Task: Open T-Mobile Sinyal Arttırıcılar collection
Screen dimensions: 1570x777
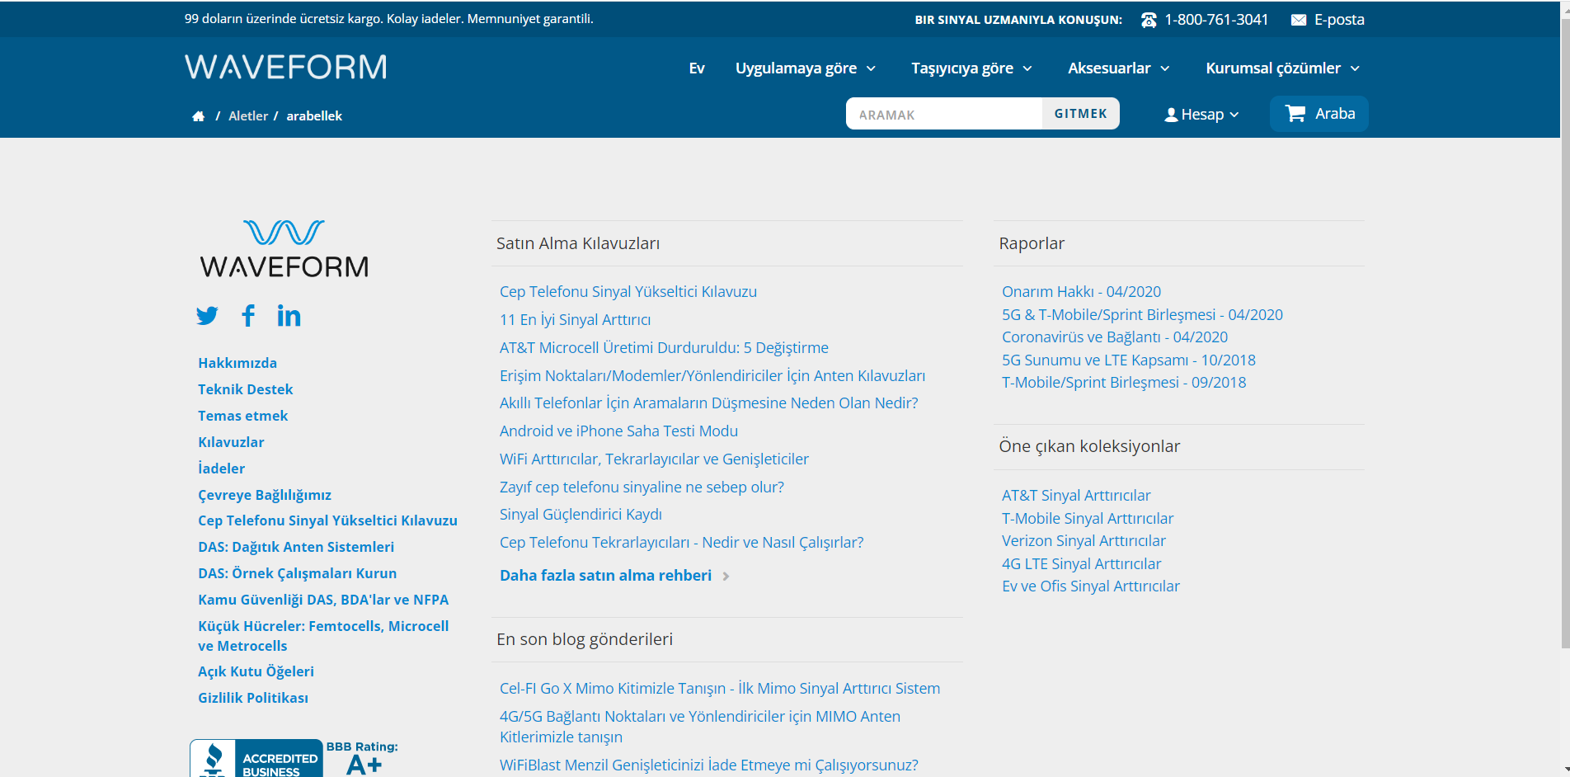Action: (x=1088, y=519)
